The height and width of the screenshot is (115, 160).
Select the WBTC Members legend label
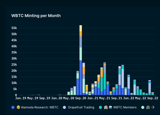pyautogui.click(x=125, y=107)
